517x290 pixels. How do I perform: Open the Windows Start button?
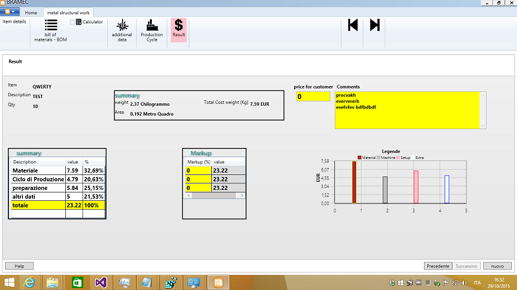(9, 282)
